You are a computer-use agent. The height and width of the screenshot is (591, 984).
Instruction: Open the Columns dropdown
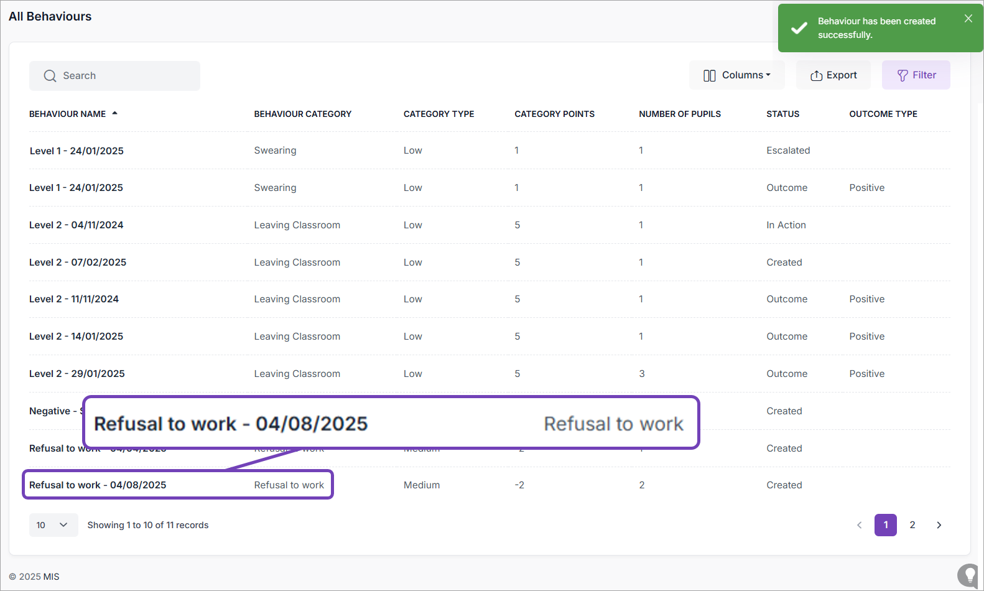coord(736,75)
